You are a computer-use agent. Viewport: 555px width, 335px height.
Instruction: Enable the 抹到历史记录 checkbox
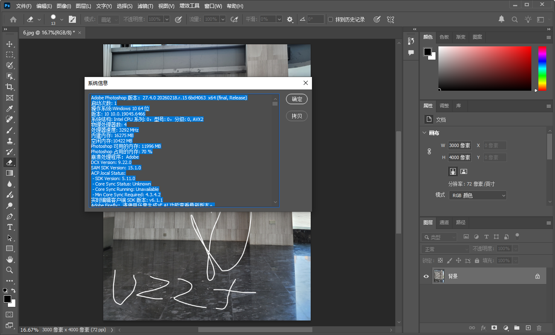pyautogui.click(x=330, y=19)
